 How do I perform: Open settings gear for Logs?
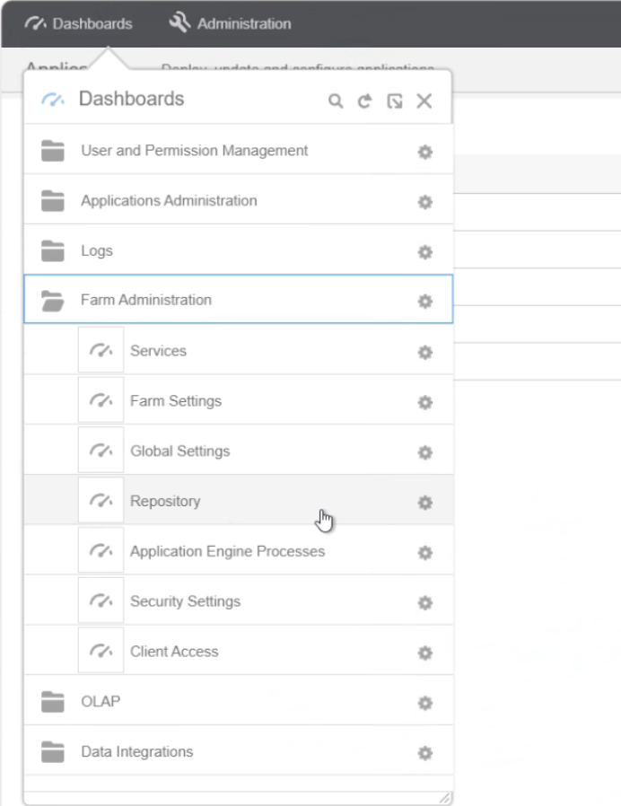tap(424, 252)
